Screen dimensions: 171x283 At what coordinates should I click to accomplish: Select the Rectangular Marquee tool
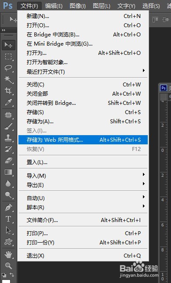point(8,57)
